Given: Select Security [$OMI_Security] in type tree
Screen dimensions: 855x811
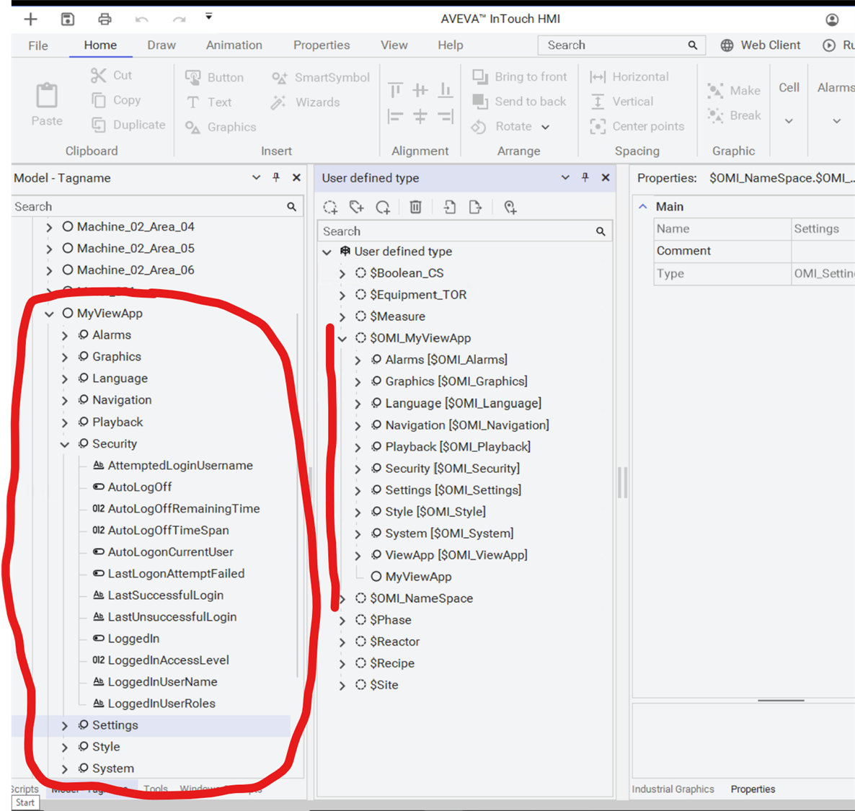Looking at the screenshot, I should (453, 469).
